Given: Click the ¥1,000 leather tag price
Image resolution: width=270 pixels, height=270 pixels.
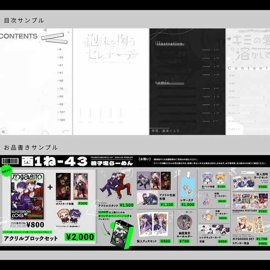Looking at the screenshot, I should (188, 205).
